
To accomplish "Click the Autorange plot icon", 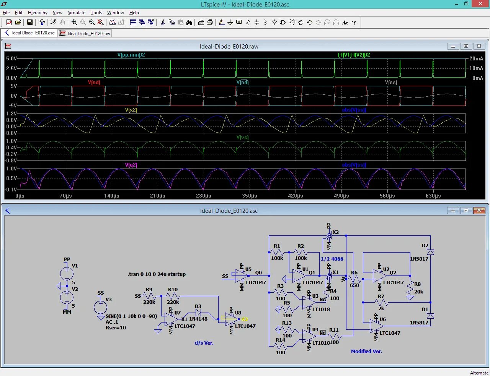I will 113,23.
